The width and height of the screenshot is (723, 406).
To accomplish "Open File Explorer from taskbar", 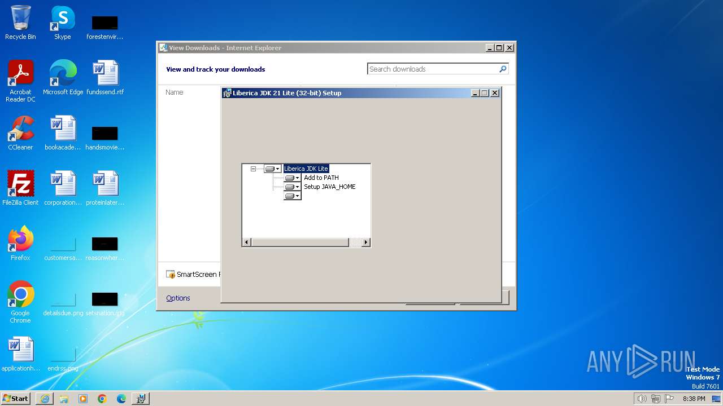I will pyautogui.click(x=64, y=399).
